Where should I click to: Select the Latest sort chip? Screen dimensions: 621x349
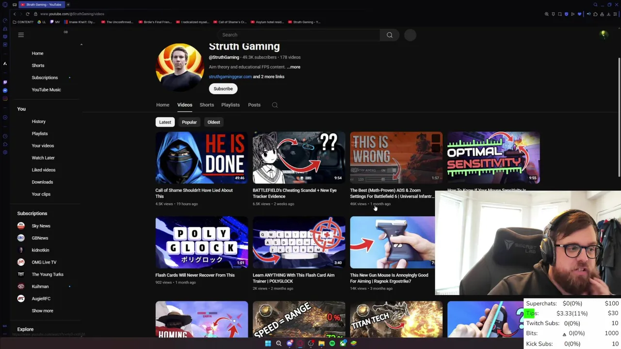[165, 122]
